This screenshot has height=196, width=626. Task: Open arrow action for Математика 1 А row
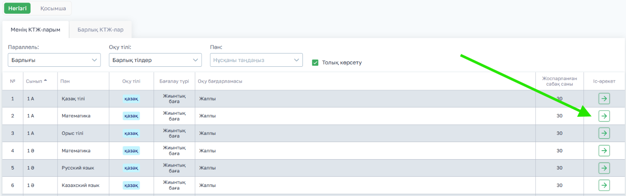[x=604, y=116]
